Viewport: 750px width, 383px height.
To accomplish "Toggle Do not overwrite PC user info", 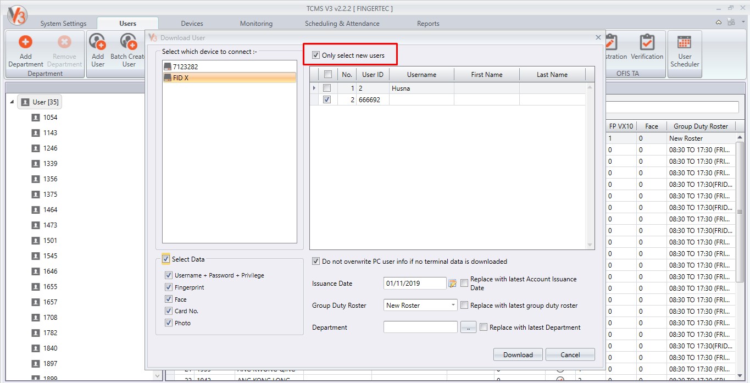I will (x=316, y=262).
